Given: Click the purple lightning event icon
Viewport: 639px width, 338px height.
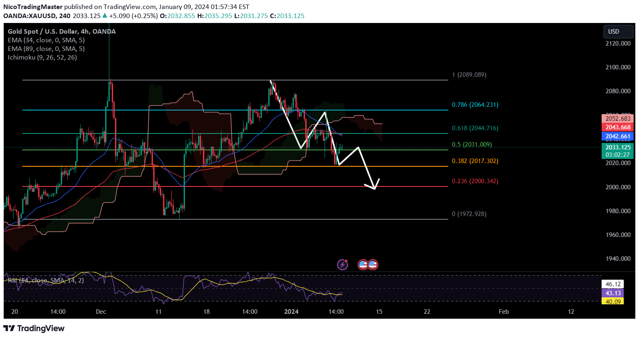Looking at the screenshot, I should coord(343,264).
